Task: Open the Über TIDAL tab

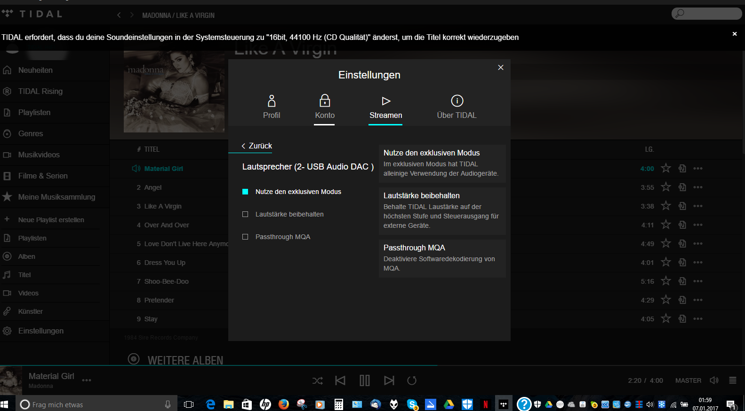Action: pos(457,107)
